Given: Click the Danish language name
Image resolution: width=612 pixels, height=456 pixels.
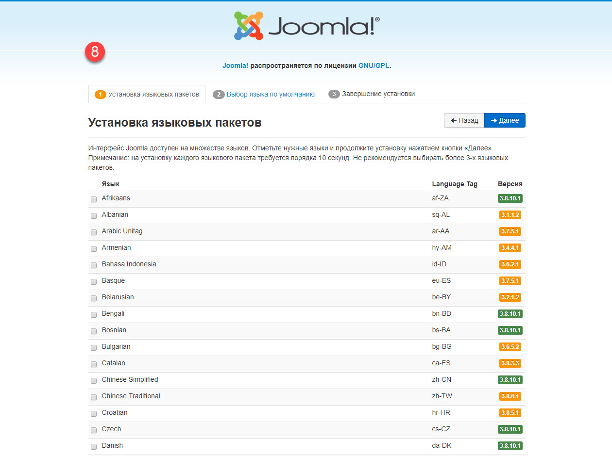Looking at the screenshot, I should pos(112,445).
